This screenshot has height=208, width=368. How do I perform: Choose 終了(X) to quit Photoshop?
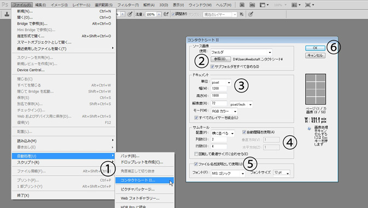click(64, 195)
